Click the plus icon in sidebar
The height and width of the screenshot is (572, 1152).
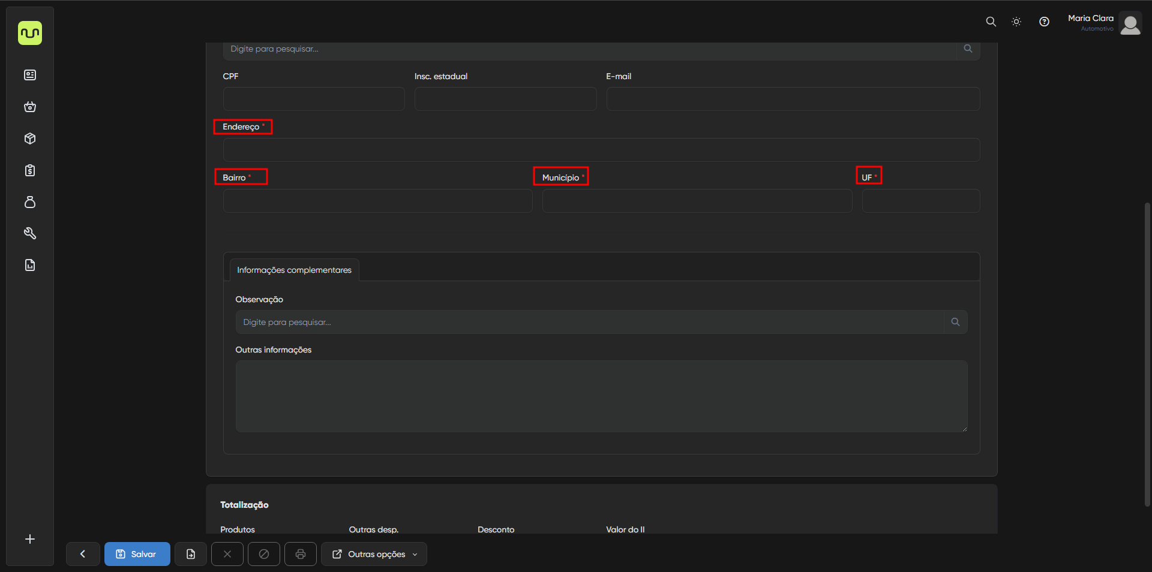pos(30,539)
